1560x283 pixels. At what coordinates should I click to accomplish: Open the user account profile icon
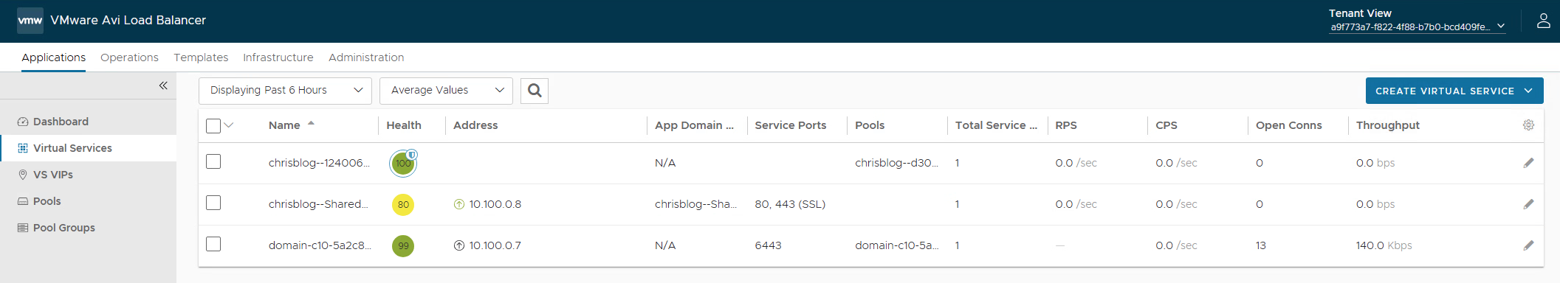[1543, 21]
